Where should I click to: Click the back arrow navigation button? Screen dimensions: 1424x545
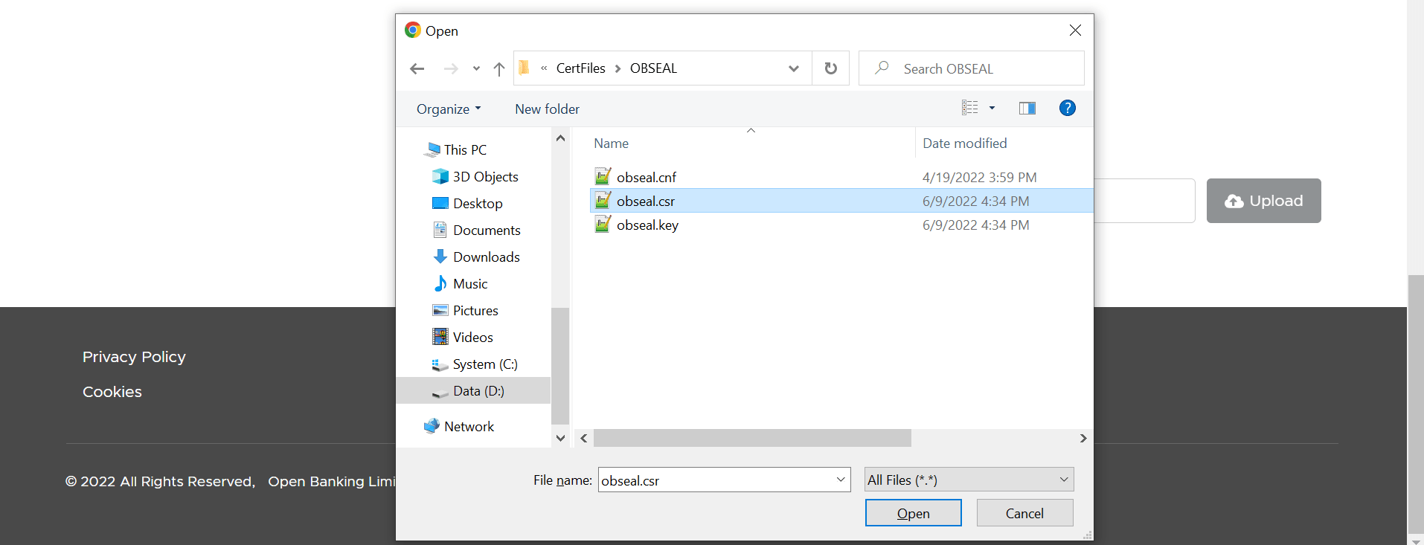[x=417, y=69]
